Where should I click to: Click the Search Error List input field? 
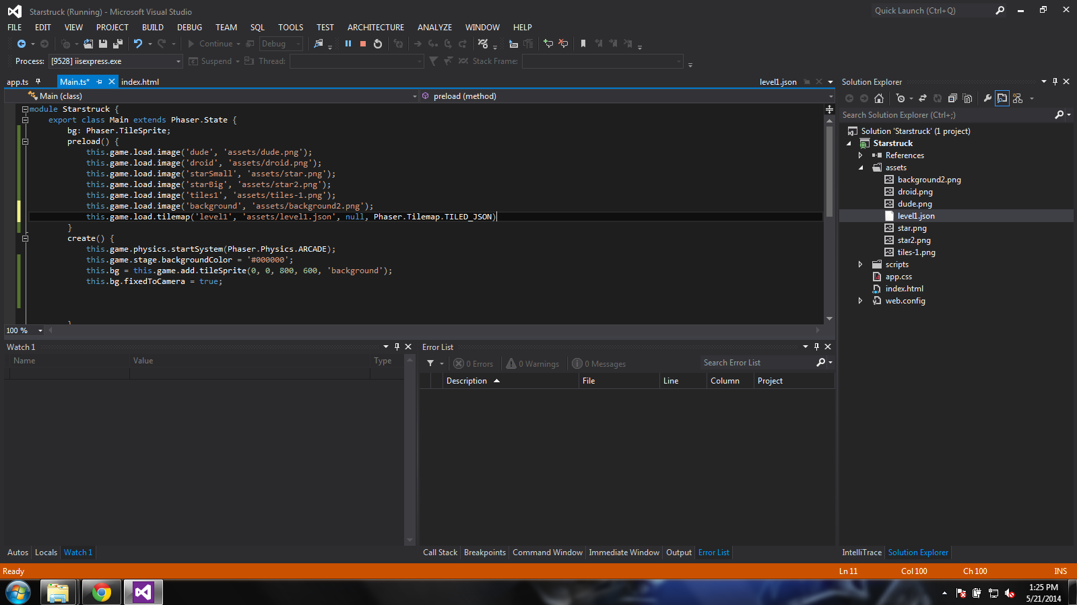[x=757, y=363]
